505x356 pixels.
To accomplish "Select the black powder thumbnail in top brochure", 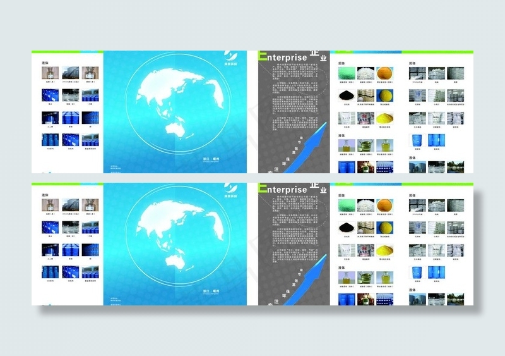I will pos(347,94).
